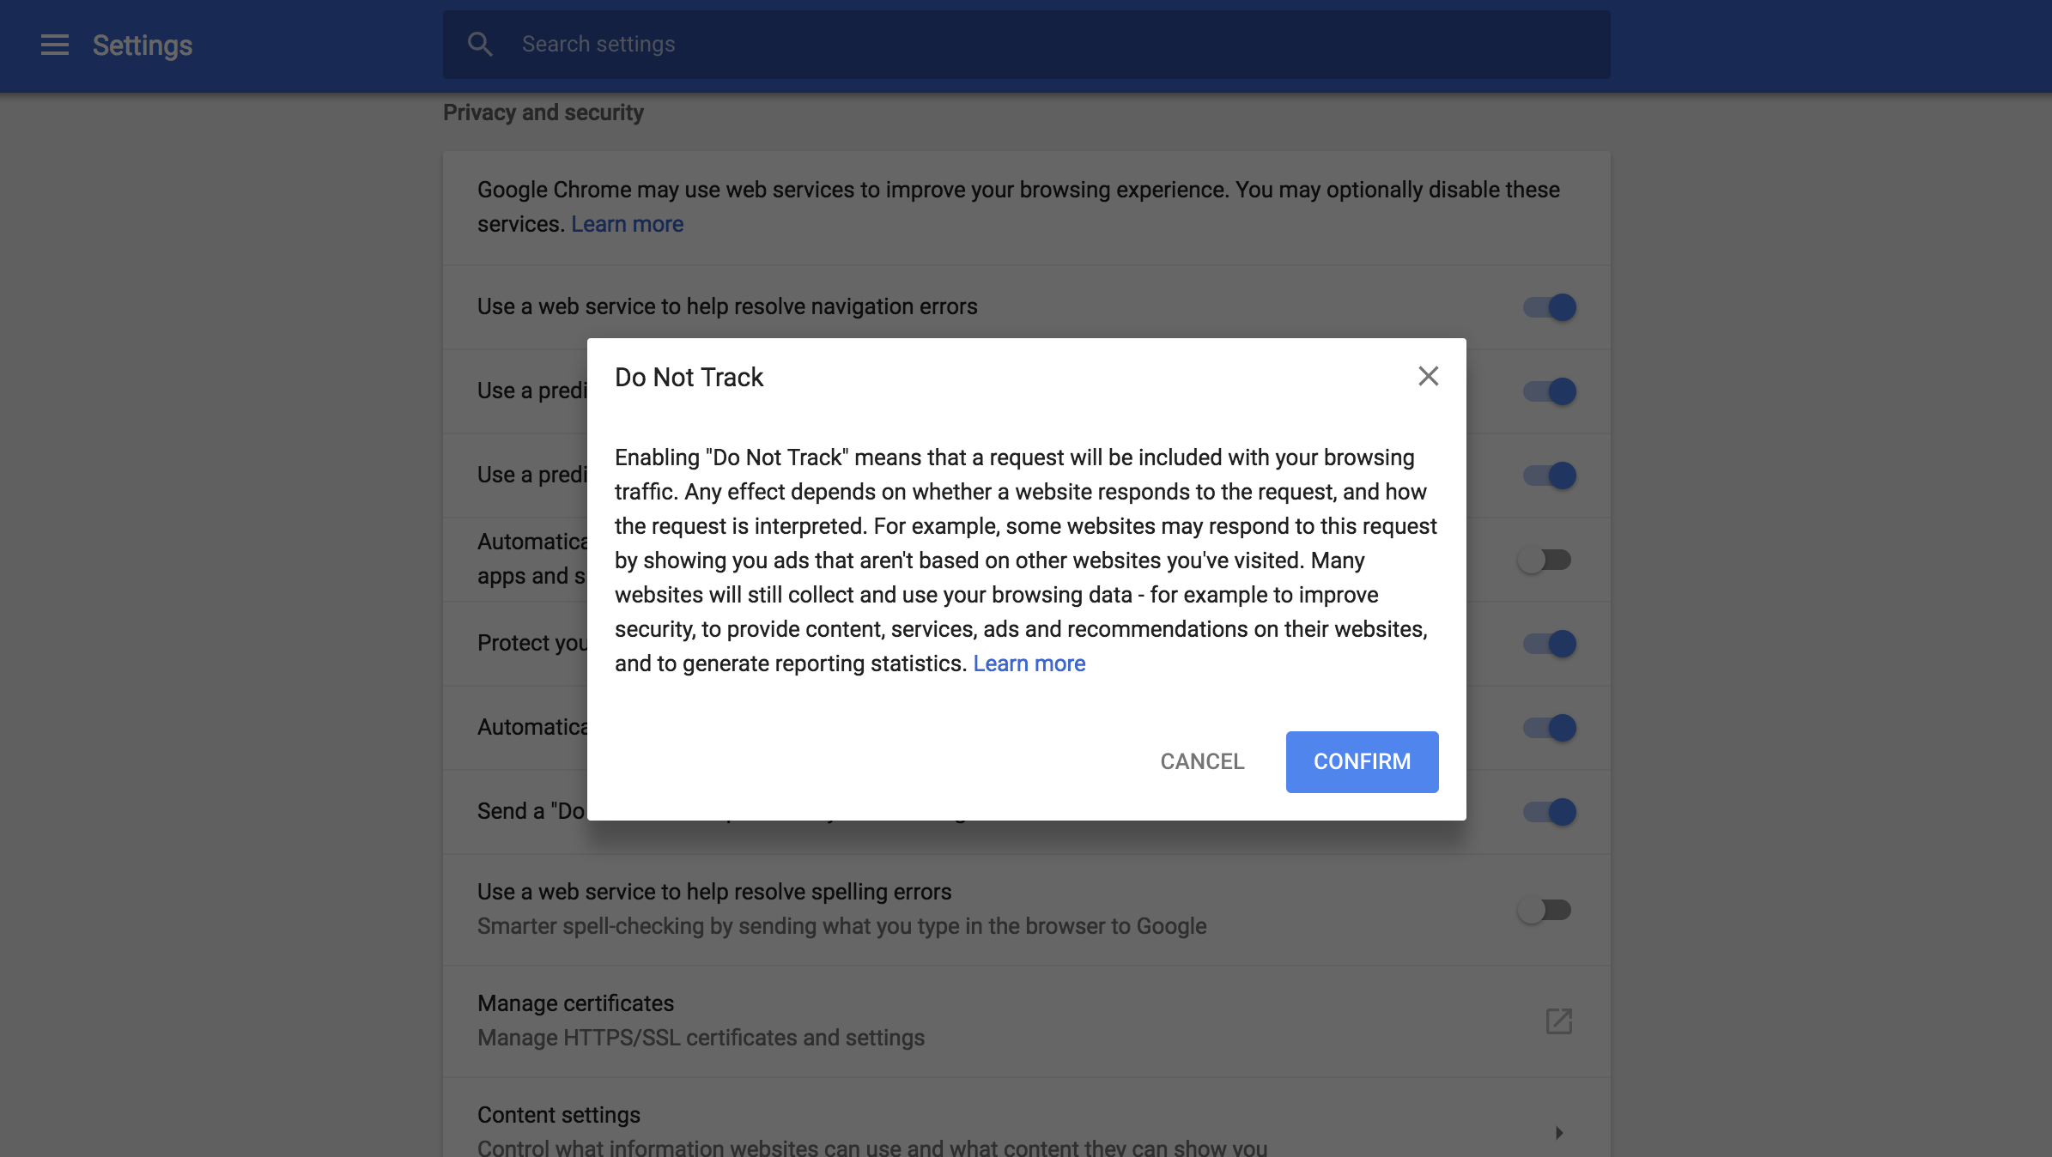Enable the spelling errors web service toggle
This screenshot has height=1157, width=2052.
[x=1545, y=911]
